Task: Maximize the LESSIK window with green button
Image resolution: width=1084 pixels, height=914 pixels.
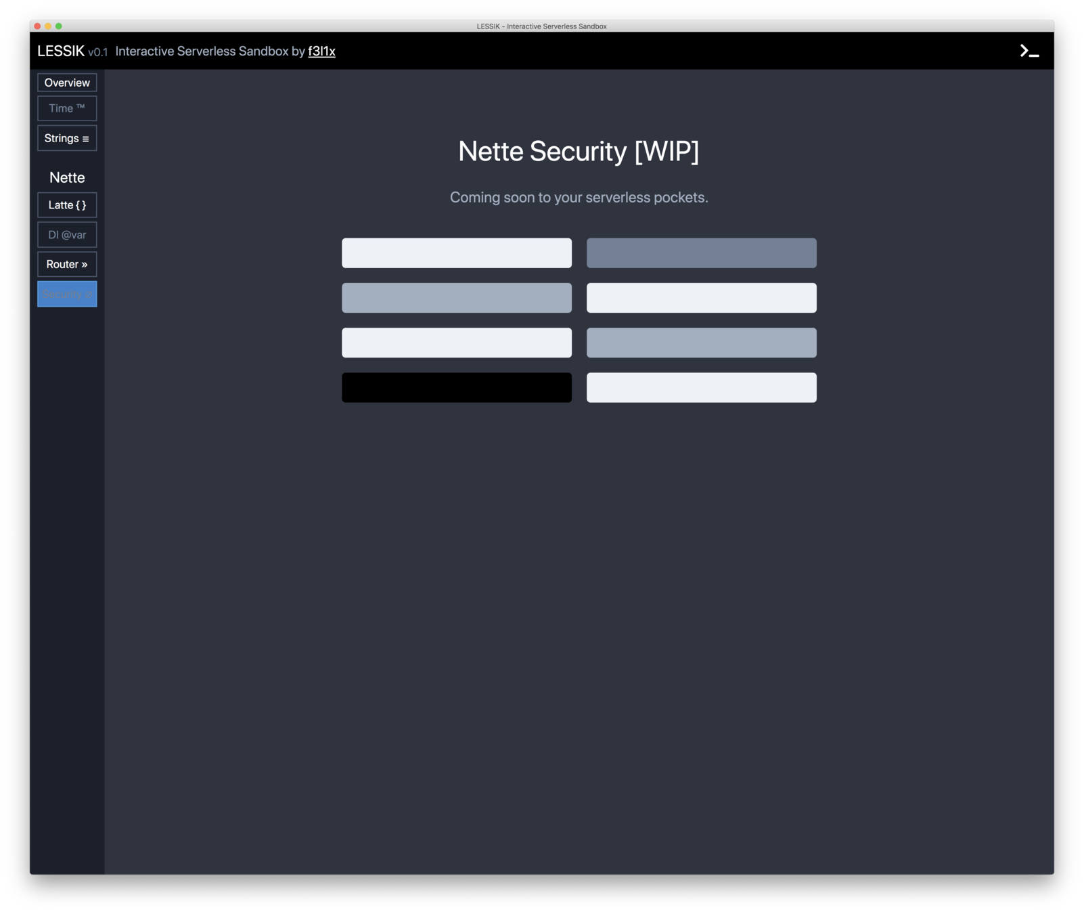Action: point(59,26)
